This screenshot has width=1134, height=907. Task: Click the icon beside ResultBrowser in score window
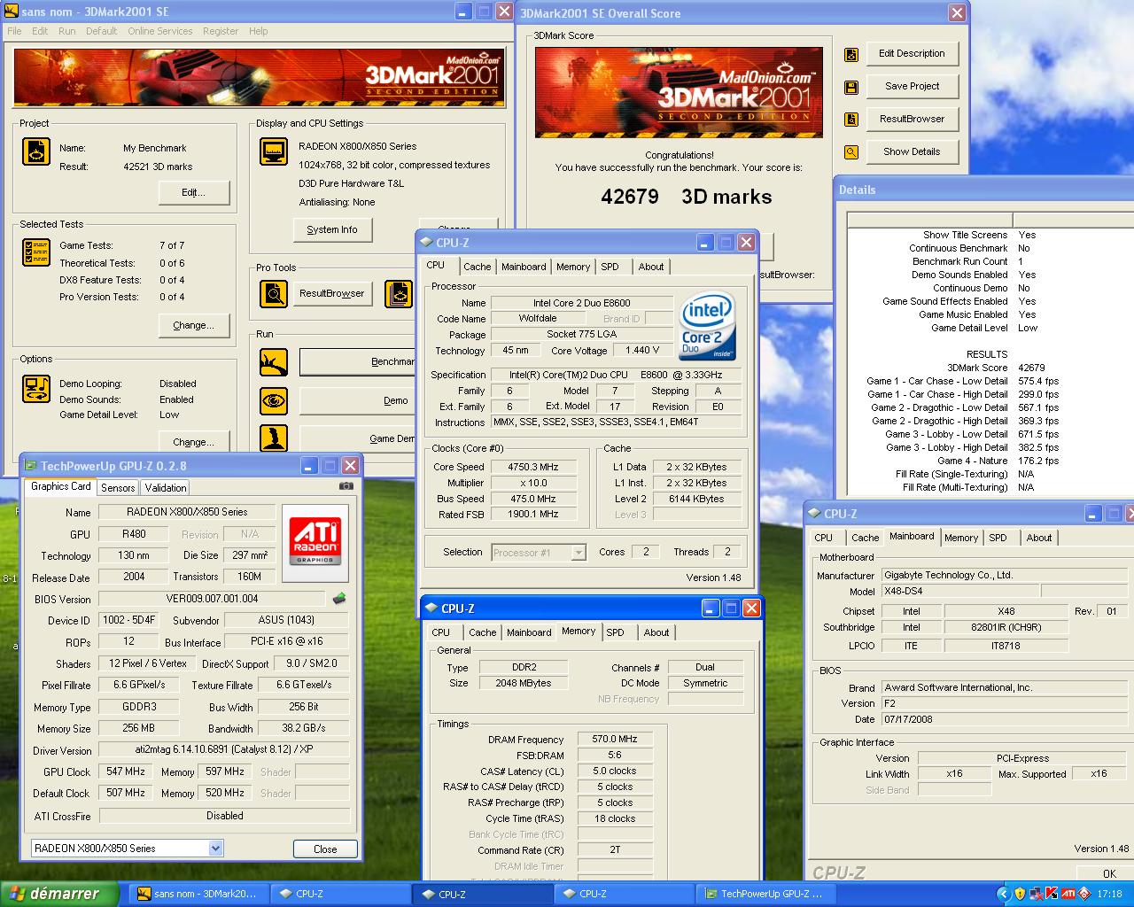click(851, 120)
